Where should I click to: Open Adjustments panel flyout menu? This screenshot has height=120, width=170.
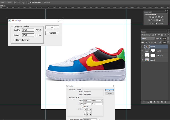(167, 12)
